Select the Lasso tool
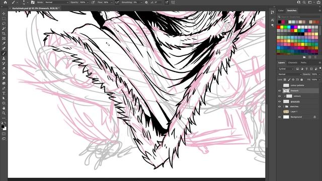 (4, 24)
